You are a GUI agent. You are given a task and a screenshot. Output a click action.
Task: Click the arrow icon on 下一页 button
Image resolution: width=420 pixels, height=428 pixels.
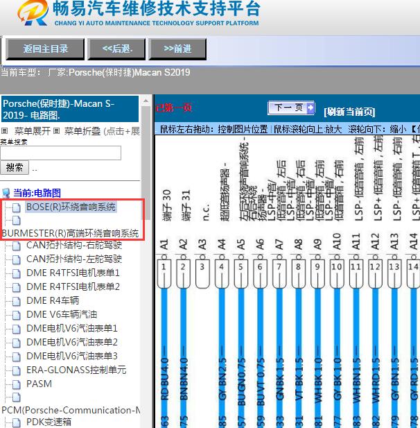click(x=310, y=108)
